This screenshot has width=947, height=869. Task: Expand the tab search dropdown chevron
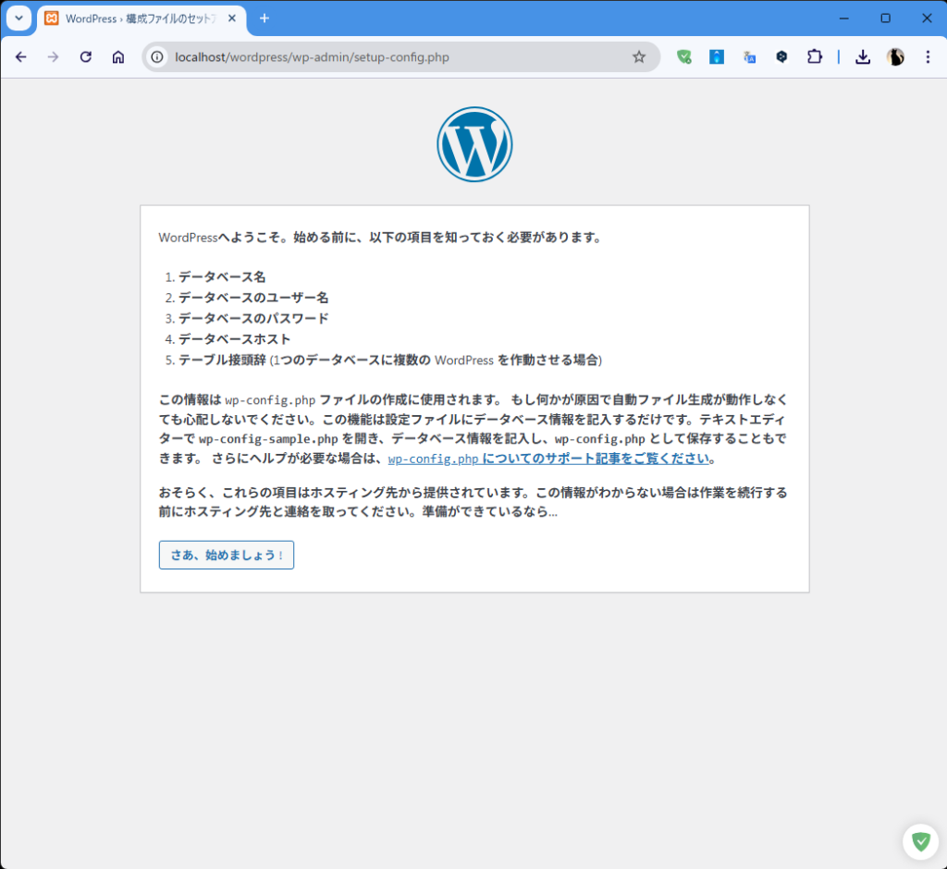click(x=18, y=18)
